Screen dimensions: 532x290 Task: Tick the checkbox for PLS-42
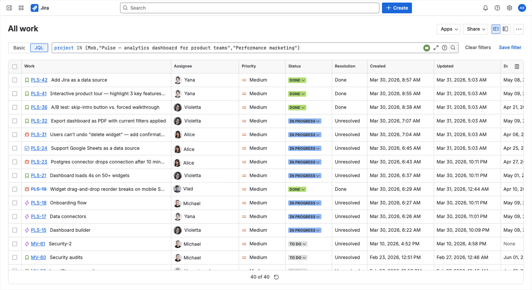15,80
